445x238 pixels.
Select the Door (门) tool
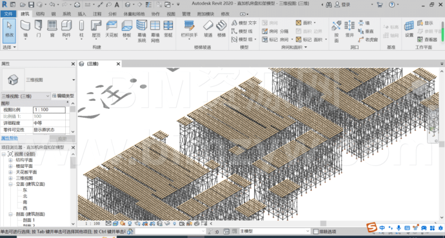(39, 29)
